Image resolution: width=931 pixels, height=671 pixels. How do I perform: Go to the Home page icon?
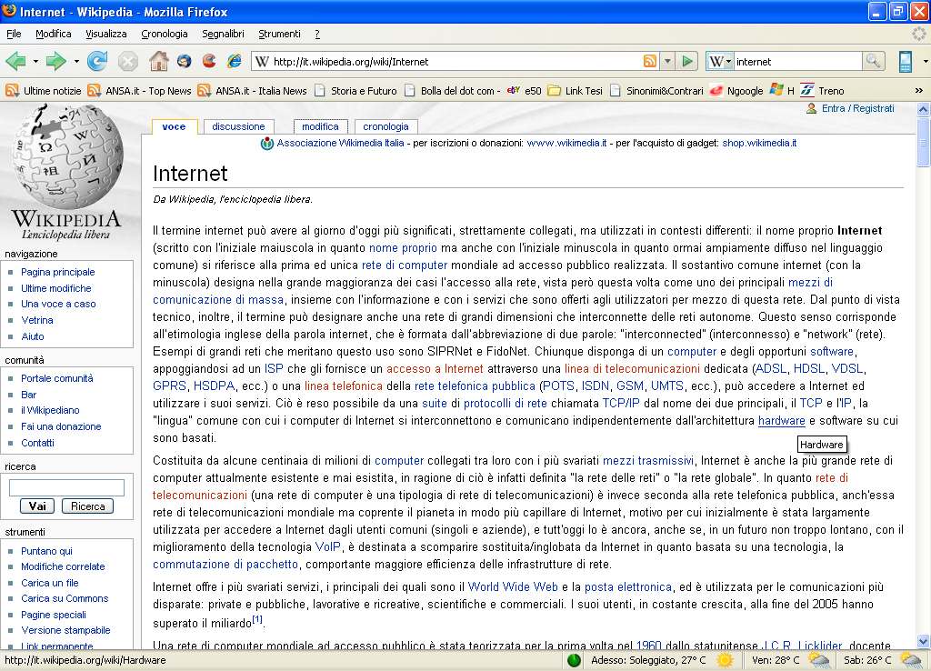[x=158, y=61]
